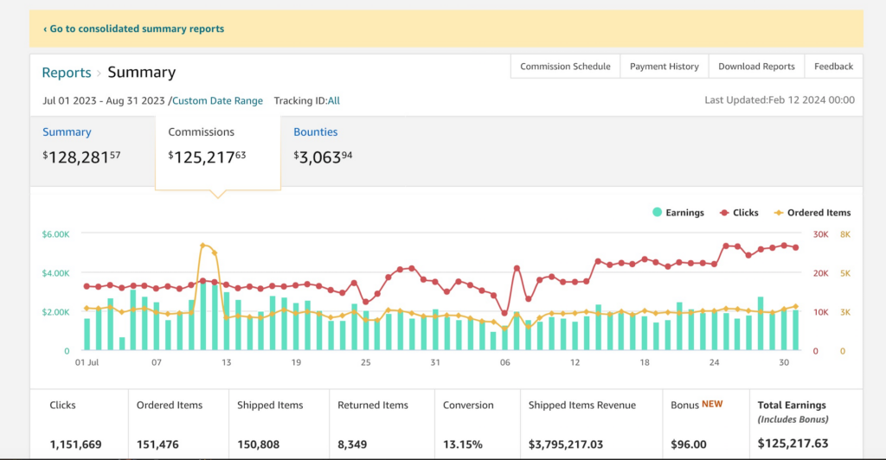Open the Custom Date Range picker
The width and height of the screenshot is (886, 460).
click(217, 101)
